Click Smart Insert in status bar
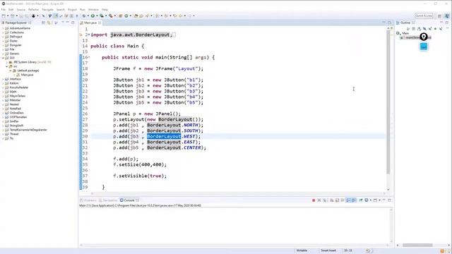Screen dimensions: 452x254 pyautogui.click(x=328, y=250)
